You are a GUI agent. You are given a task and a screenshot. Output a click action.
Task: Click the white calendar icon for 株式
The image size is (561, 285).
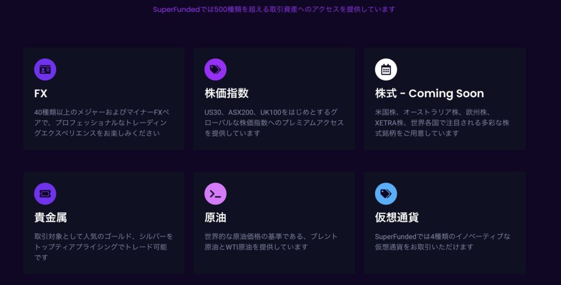[386, 69]
